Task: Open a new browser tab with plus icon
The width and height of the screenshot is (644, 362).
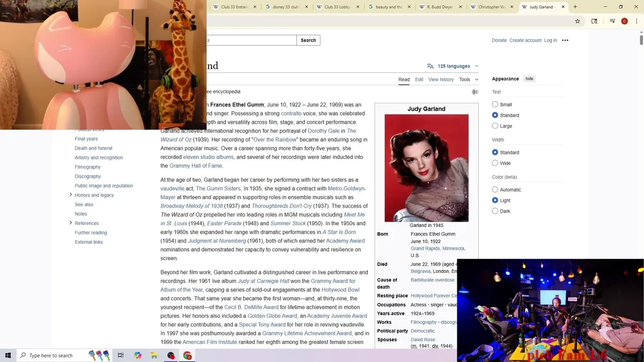Action: [575, 7]
